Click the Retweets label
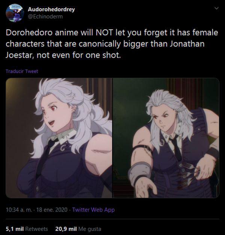This screenshot has width=225, height=235. (36, 229)
